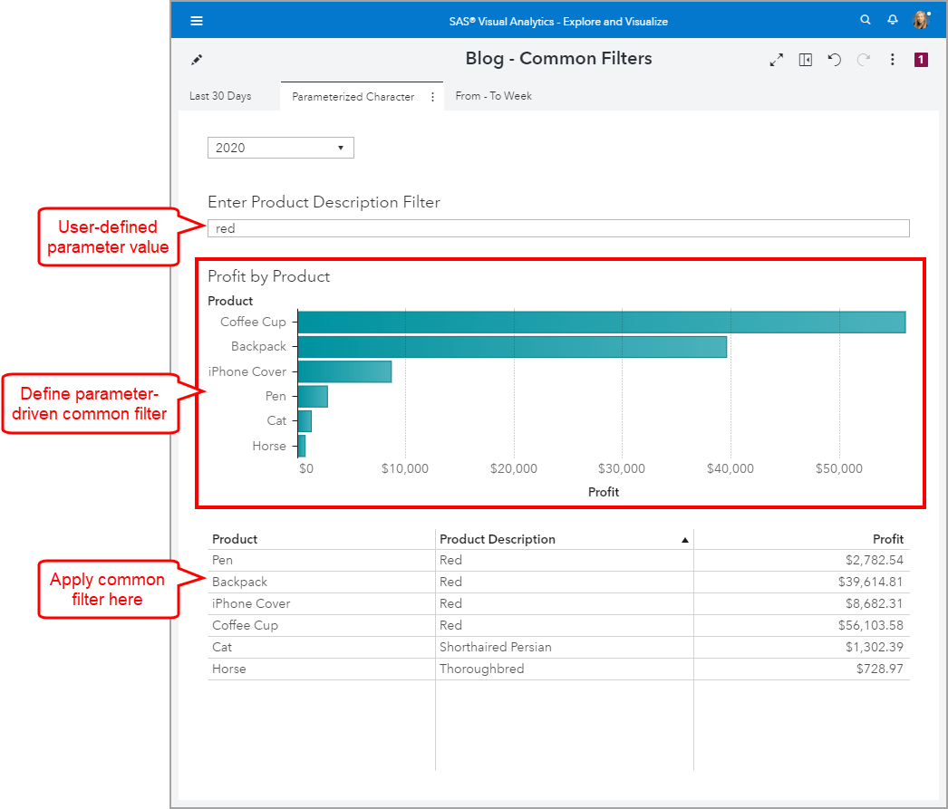The height and width of the screenshot is (809, 948).
Task: Open notifications via the bell icon
Action: [x=892, y=19]
